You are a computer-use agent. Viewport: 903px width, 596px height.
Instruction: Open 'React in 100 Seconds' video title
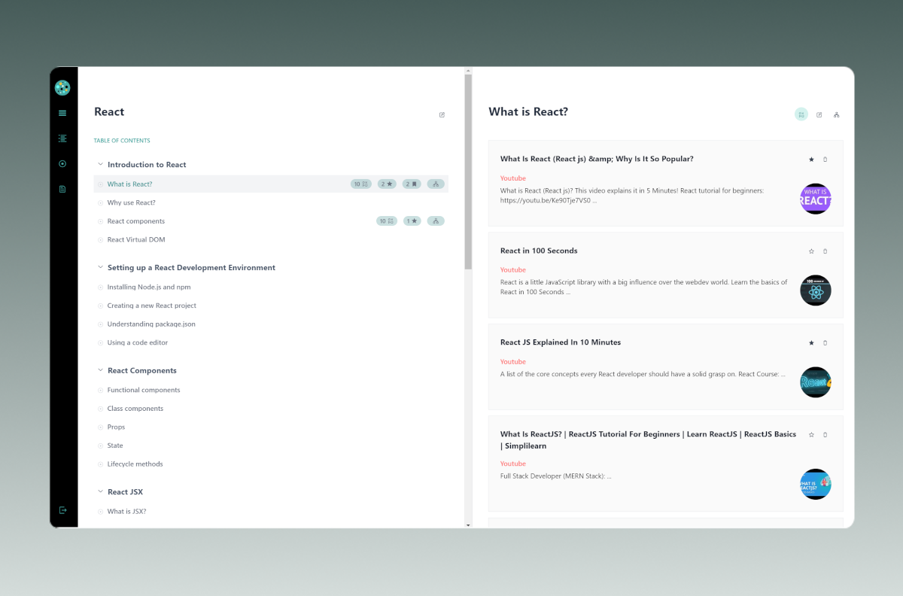(x=539, y=251)
